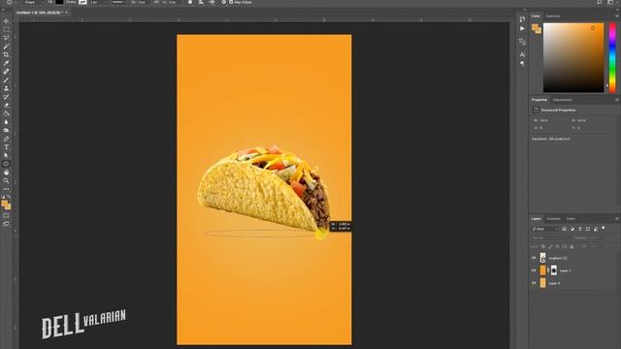Screen dimensions: 621x349
Task: Hide Layer 1 with eye icon
Action: click(534, 270)
